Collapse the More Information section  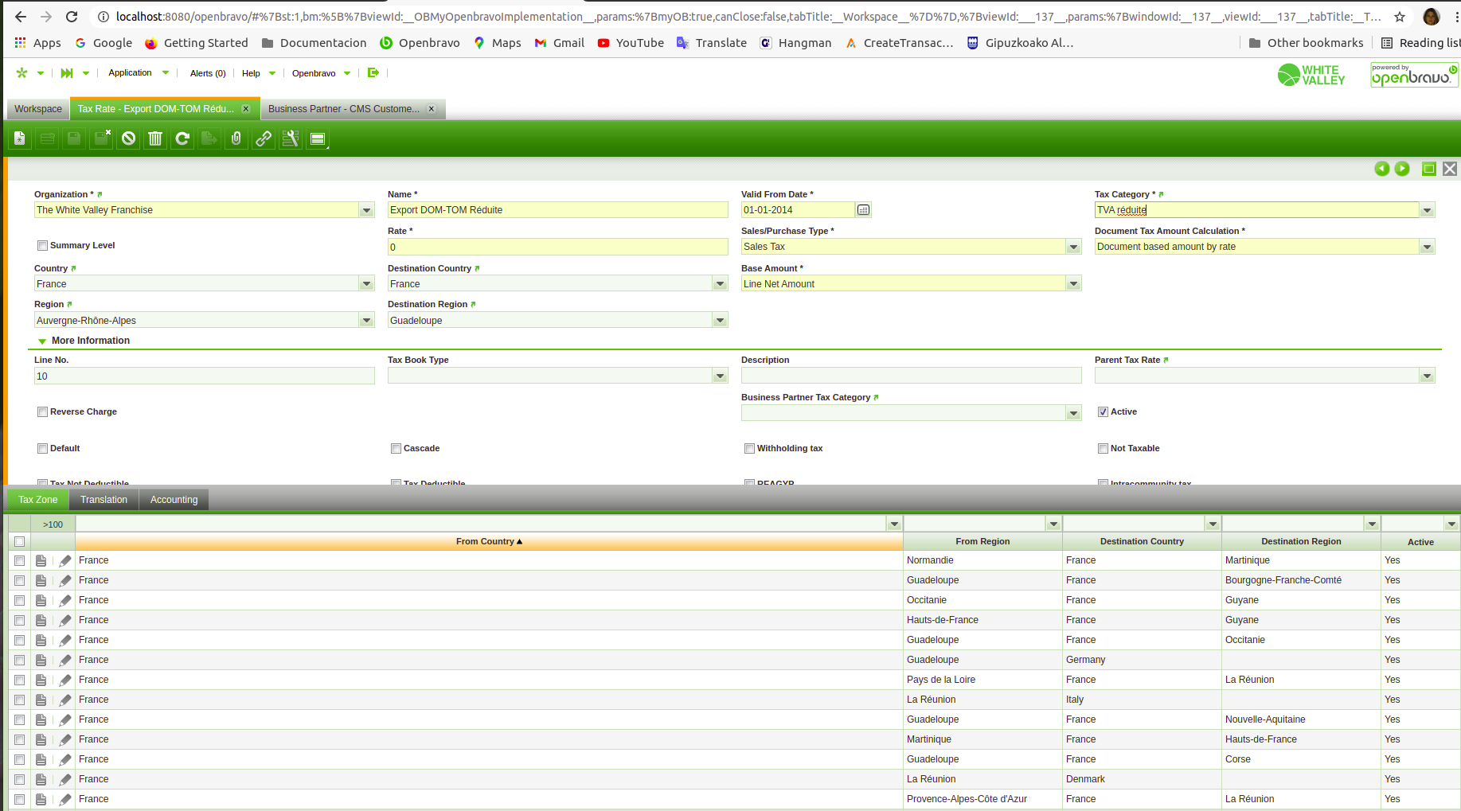(43, 341)
